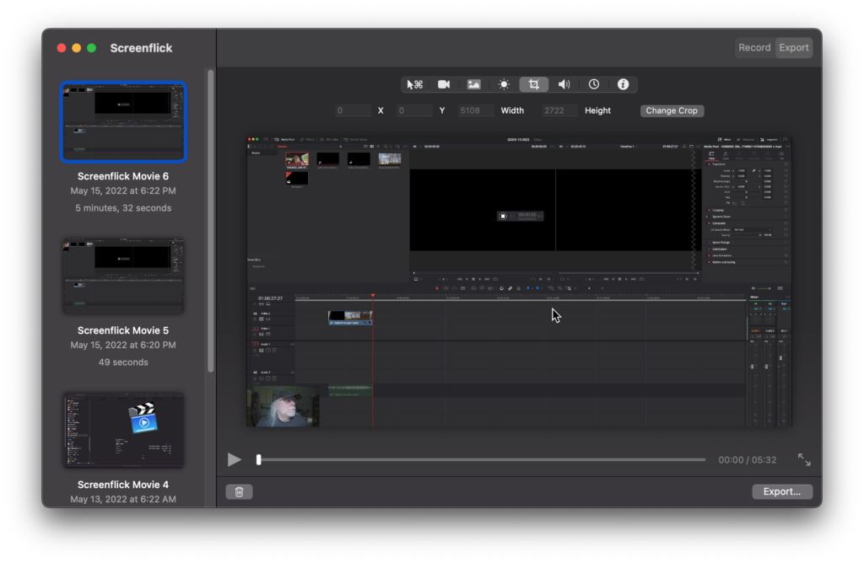This screenshot has height=563, width=864.
Task: Click the crop Height input field
Action: click(x=560, y=110)
